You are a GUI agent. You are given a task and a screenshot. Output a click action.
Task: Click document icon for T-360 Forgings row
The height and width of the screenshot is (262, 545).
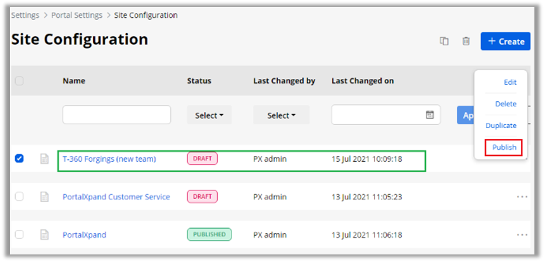point(45,159)
